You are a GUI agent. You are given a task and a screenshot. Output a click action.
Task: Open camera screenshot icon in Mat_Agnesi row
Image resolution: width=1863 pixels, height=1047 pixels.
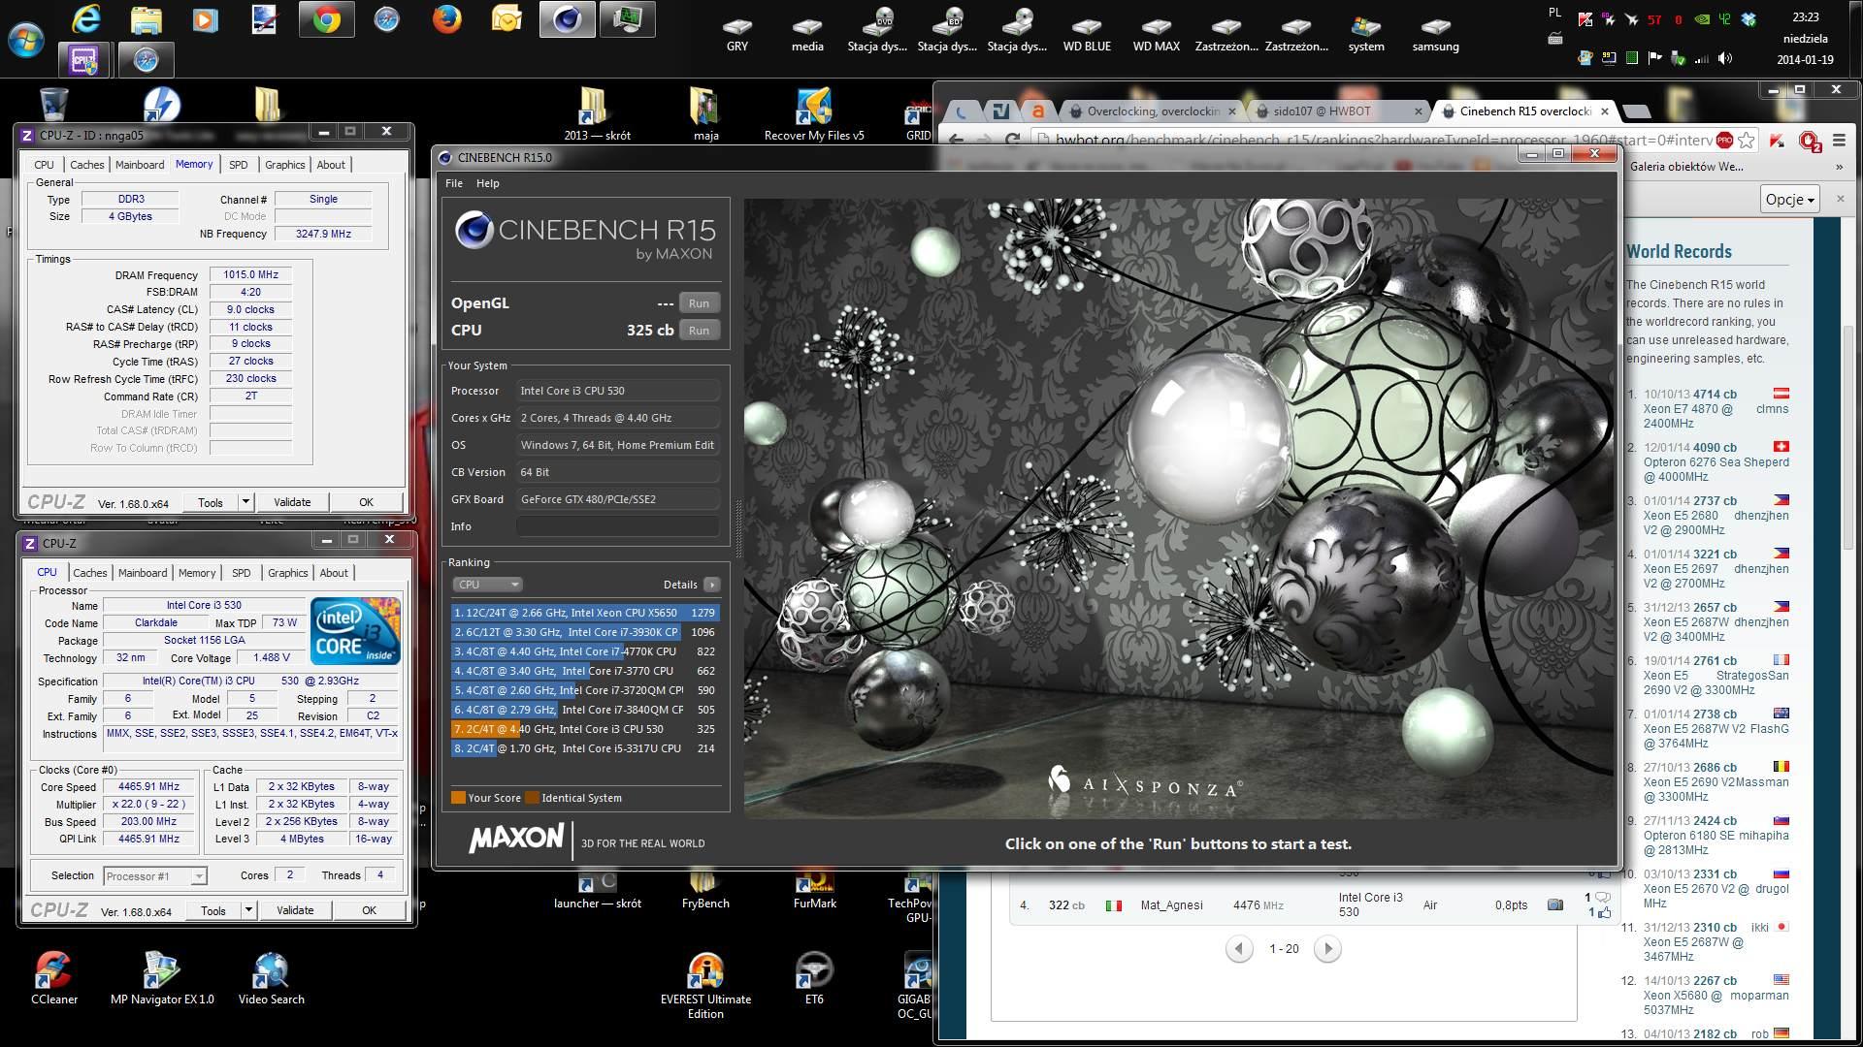[x=1554, y=904]
